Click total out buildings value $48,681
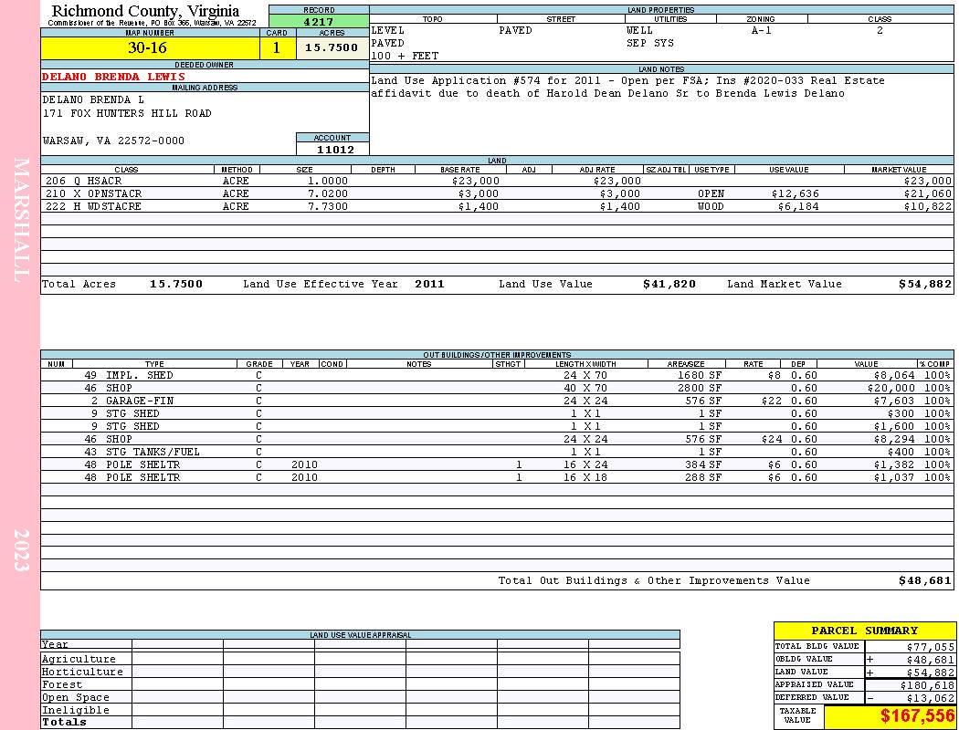 click(x=925, y=581)
